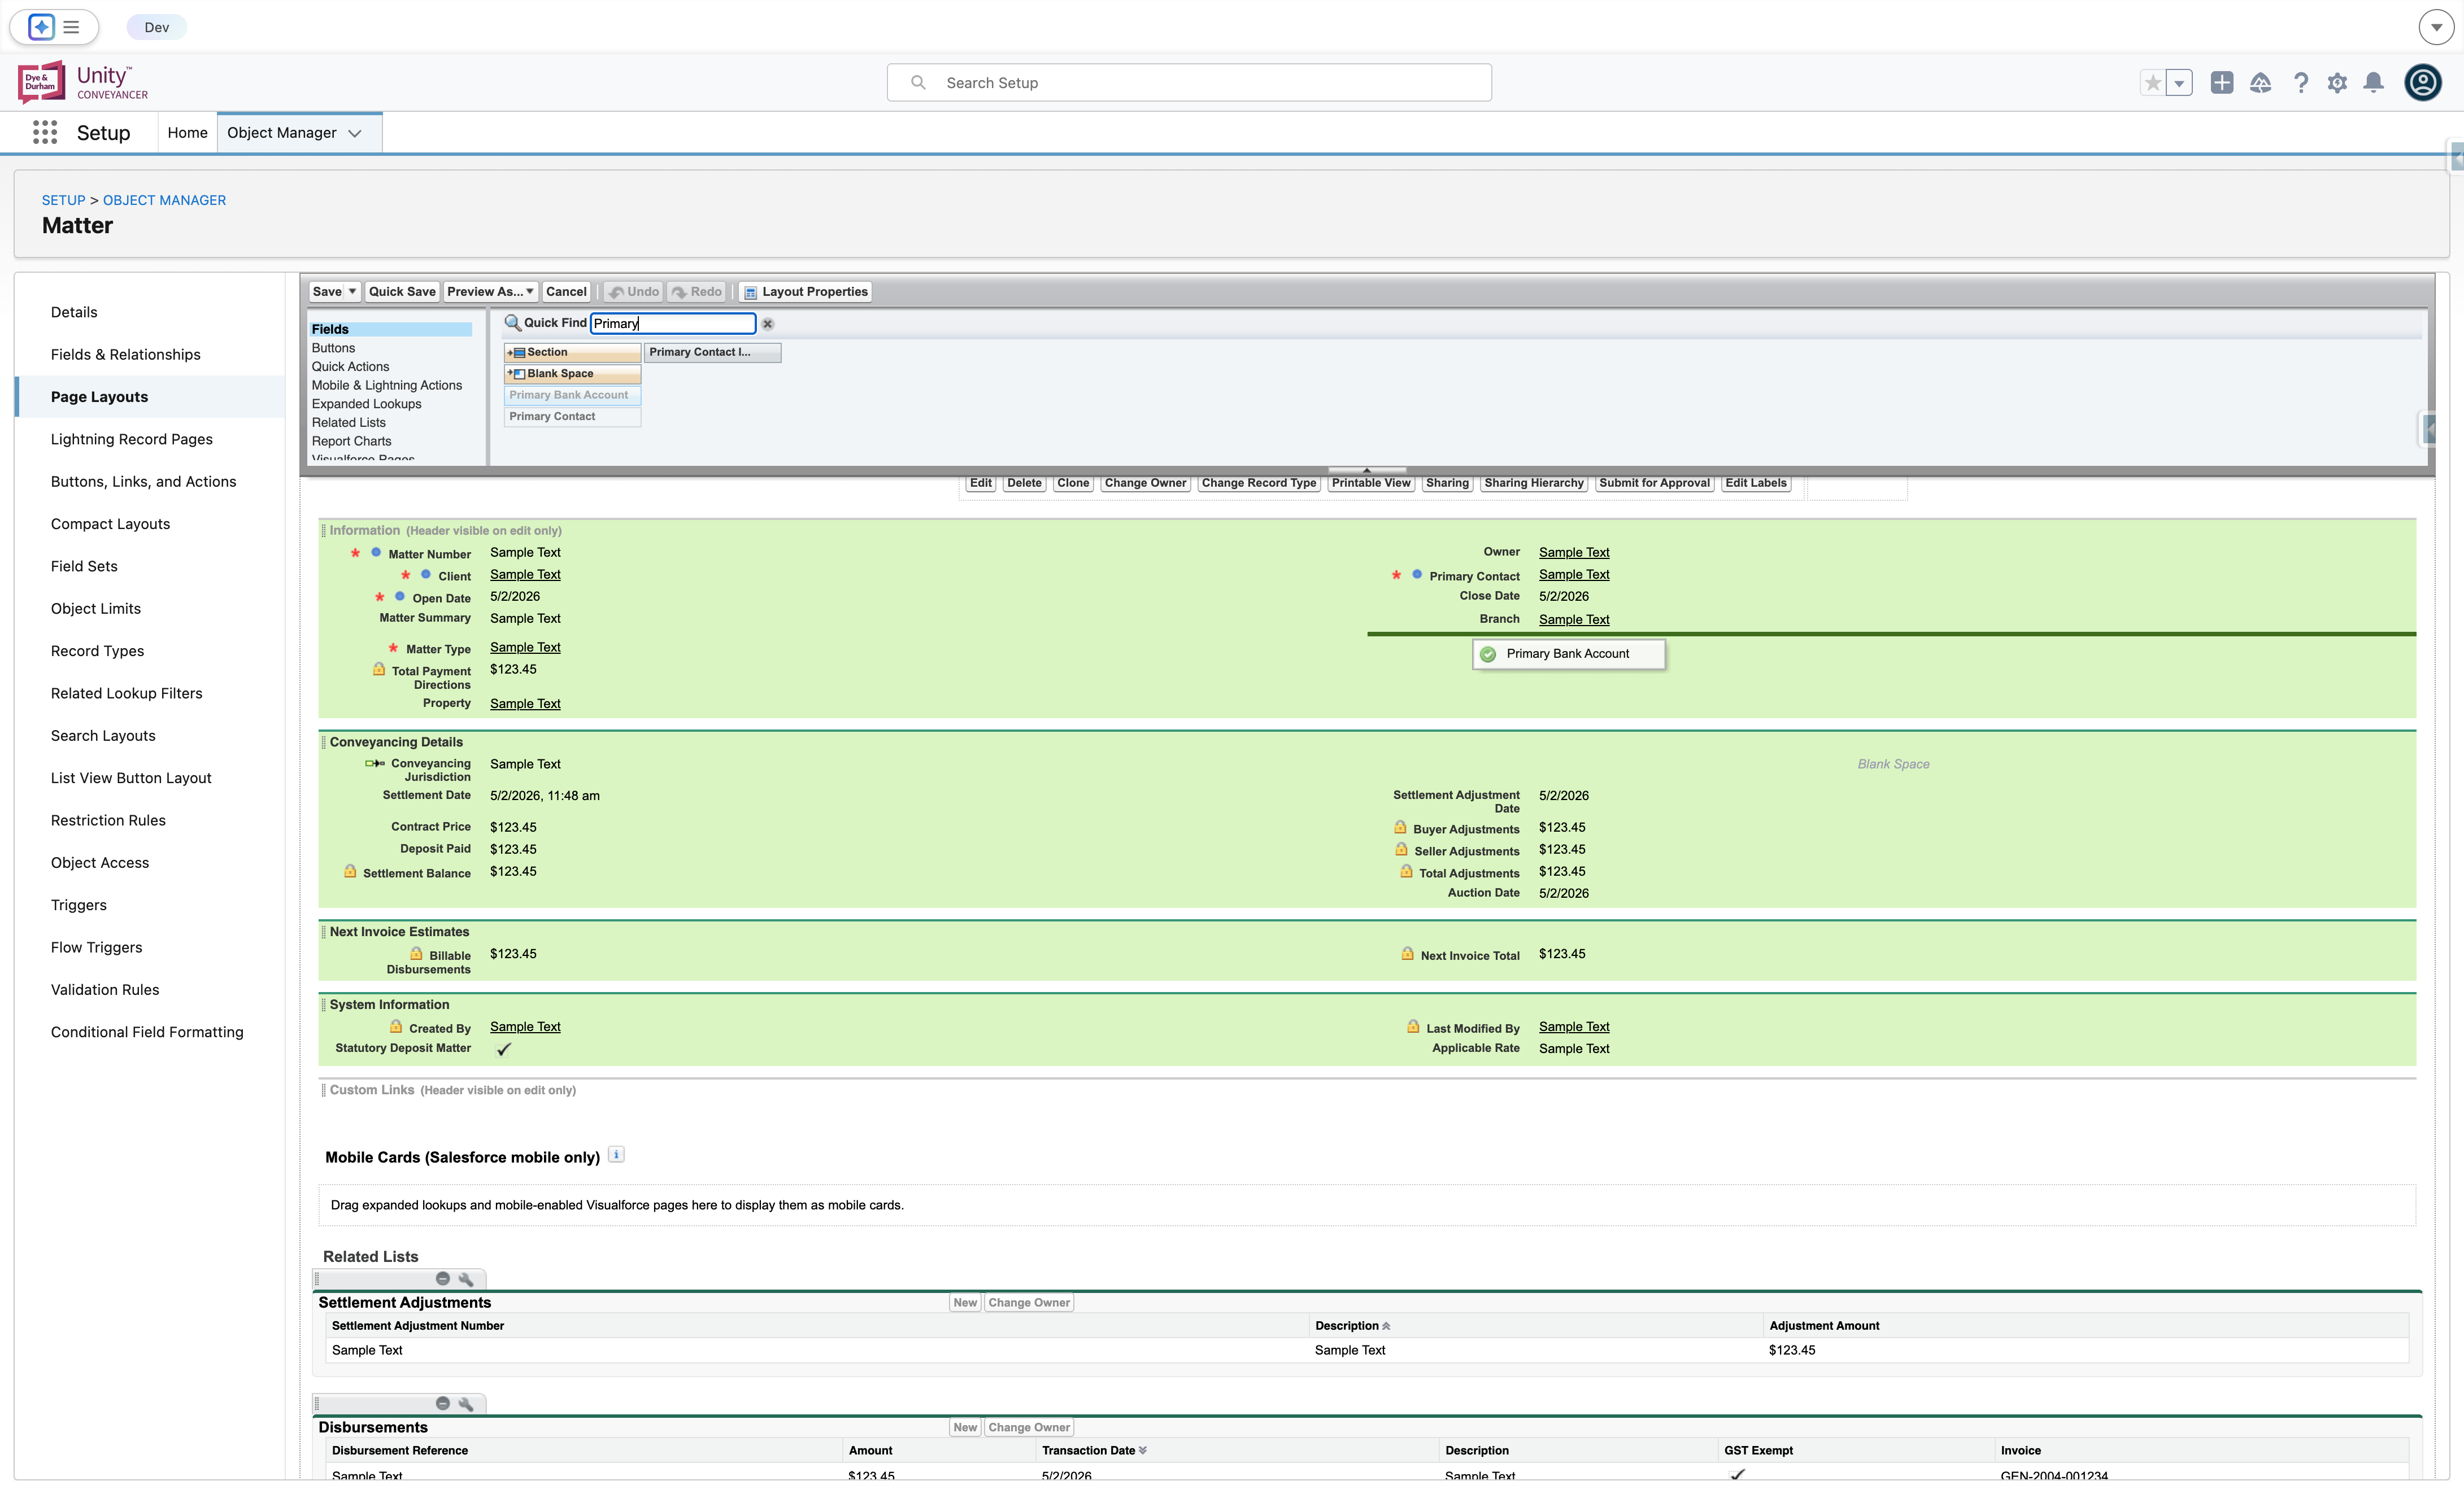This screenshot has width=2464, height=1494.
Task: Click the Statutory Deposit Matter checkmark
Action: 504,1049
